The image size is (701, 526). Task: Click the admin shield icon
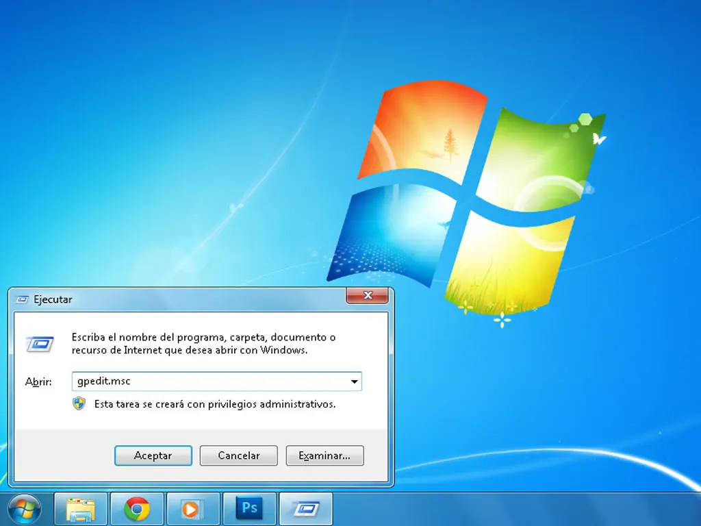point(79,403)
